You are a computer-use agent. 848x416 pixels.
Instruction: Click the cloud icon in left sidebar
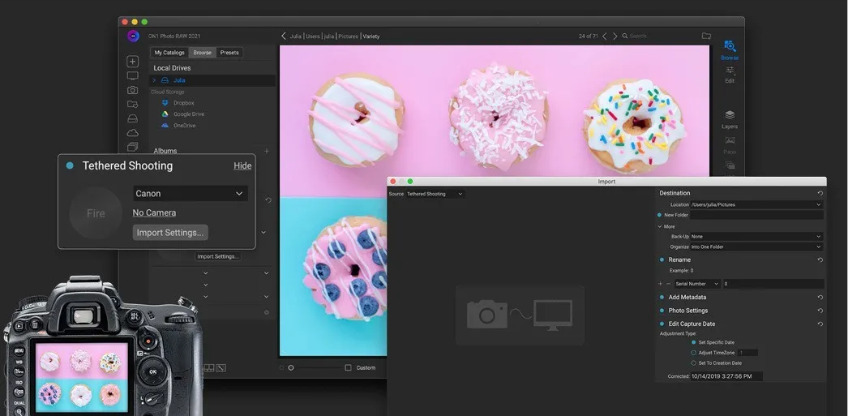point(132,133)
